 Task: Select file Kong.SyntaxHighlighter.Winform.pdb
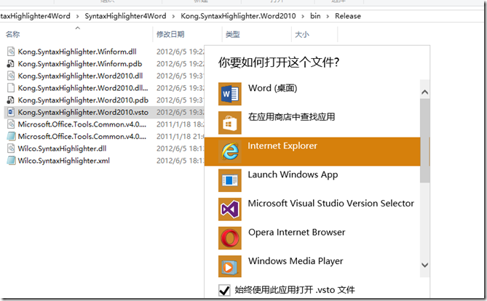coord(80,63)
